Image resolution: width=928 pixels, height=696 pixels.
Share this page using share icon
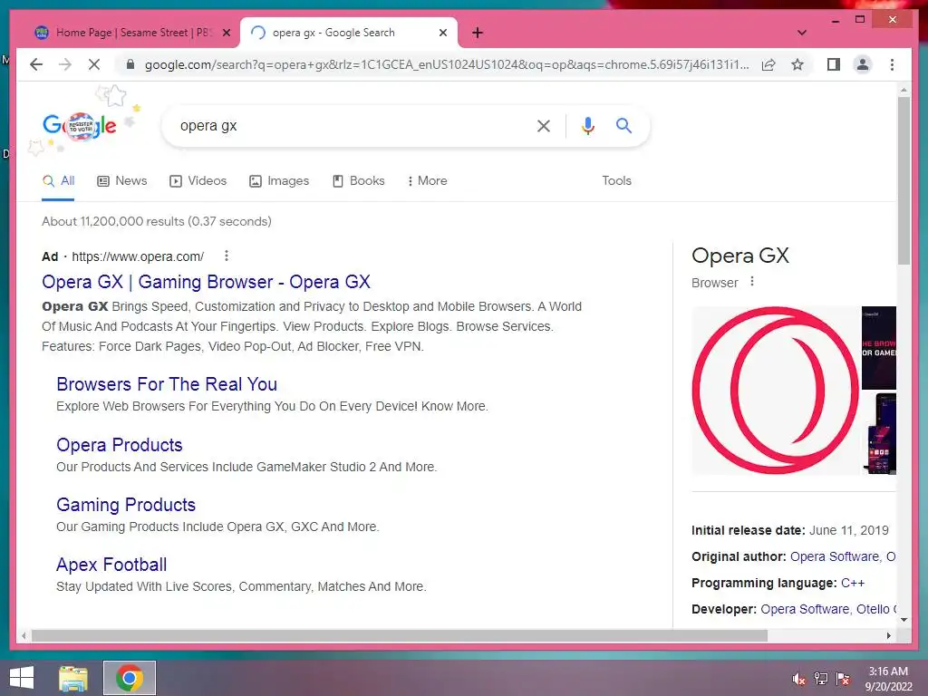tap(768, 64)
